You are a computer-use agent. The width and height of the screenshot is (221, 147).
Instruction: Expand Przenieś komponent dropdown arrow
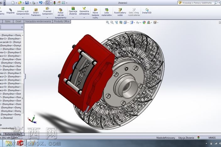47,18
